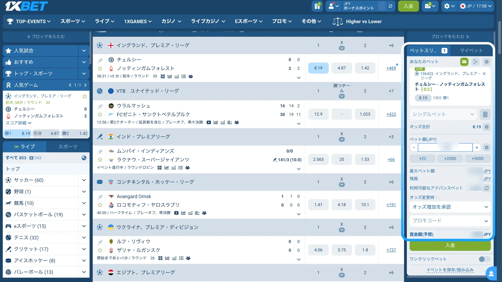Collapse the left block with ブロックをたたむ
Viewport: 502px width, 282px height.
(46, 37)
